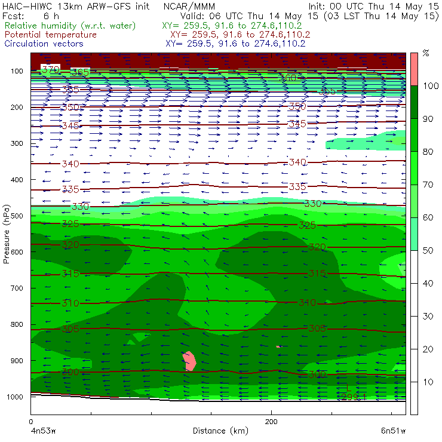
Task: Click the colorbar "50" percent label
Action: (x=428, y=250)
